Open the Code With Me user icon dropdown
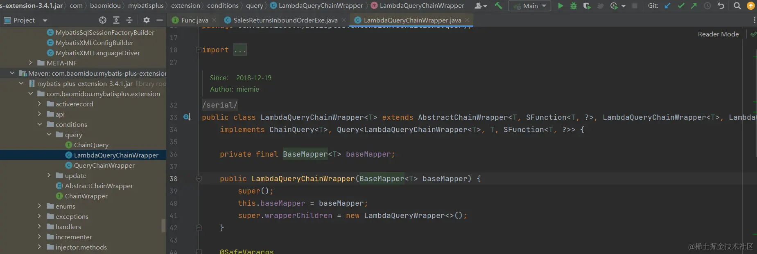757x254 pixels. [x=481, y=6]
